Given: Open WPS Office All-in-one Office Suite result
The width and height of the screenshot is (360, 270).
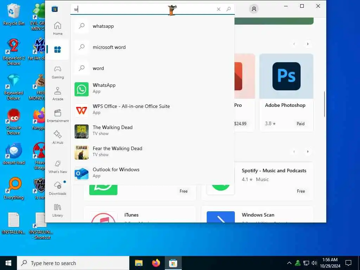Looking at the screenshot, I should click(x=153, y=110).
